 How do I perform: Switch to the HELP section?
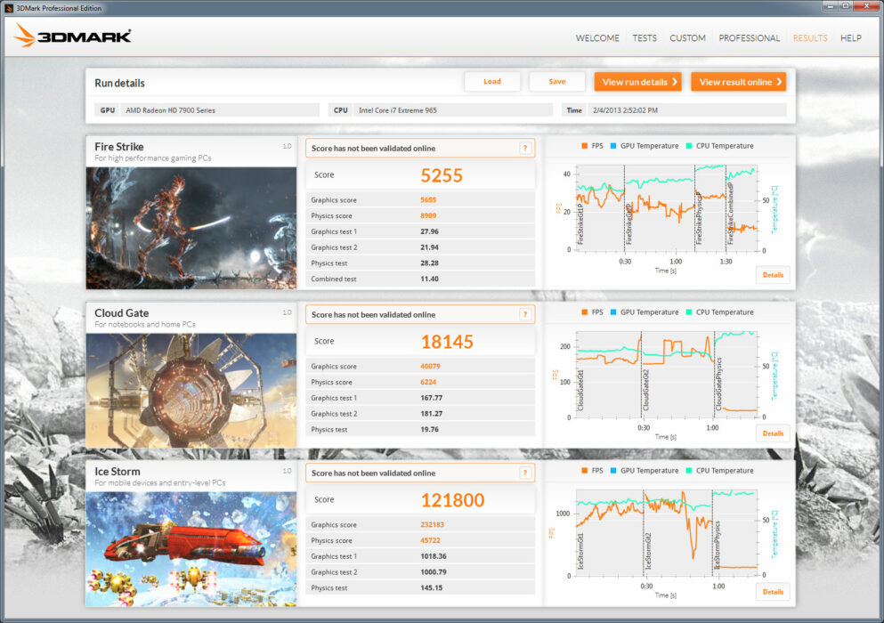coord(851,38)
